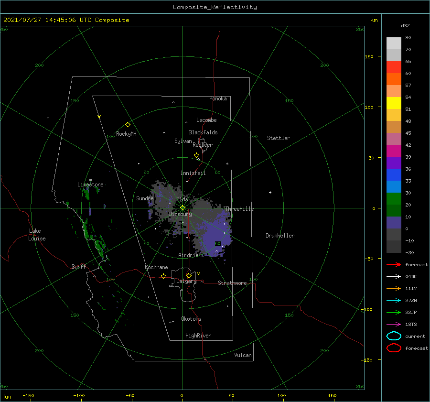Image resolution: width=430 pixels, height=402 pixels.
Task: Click the red forecast ellipse legend icon
Action: pyautogui.click(x=394, y=348)
